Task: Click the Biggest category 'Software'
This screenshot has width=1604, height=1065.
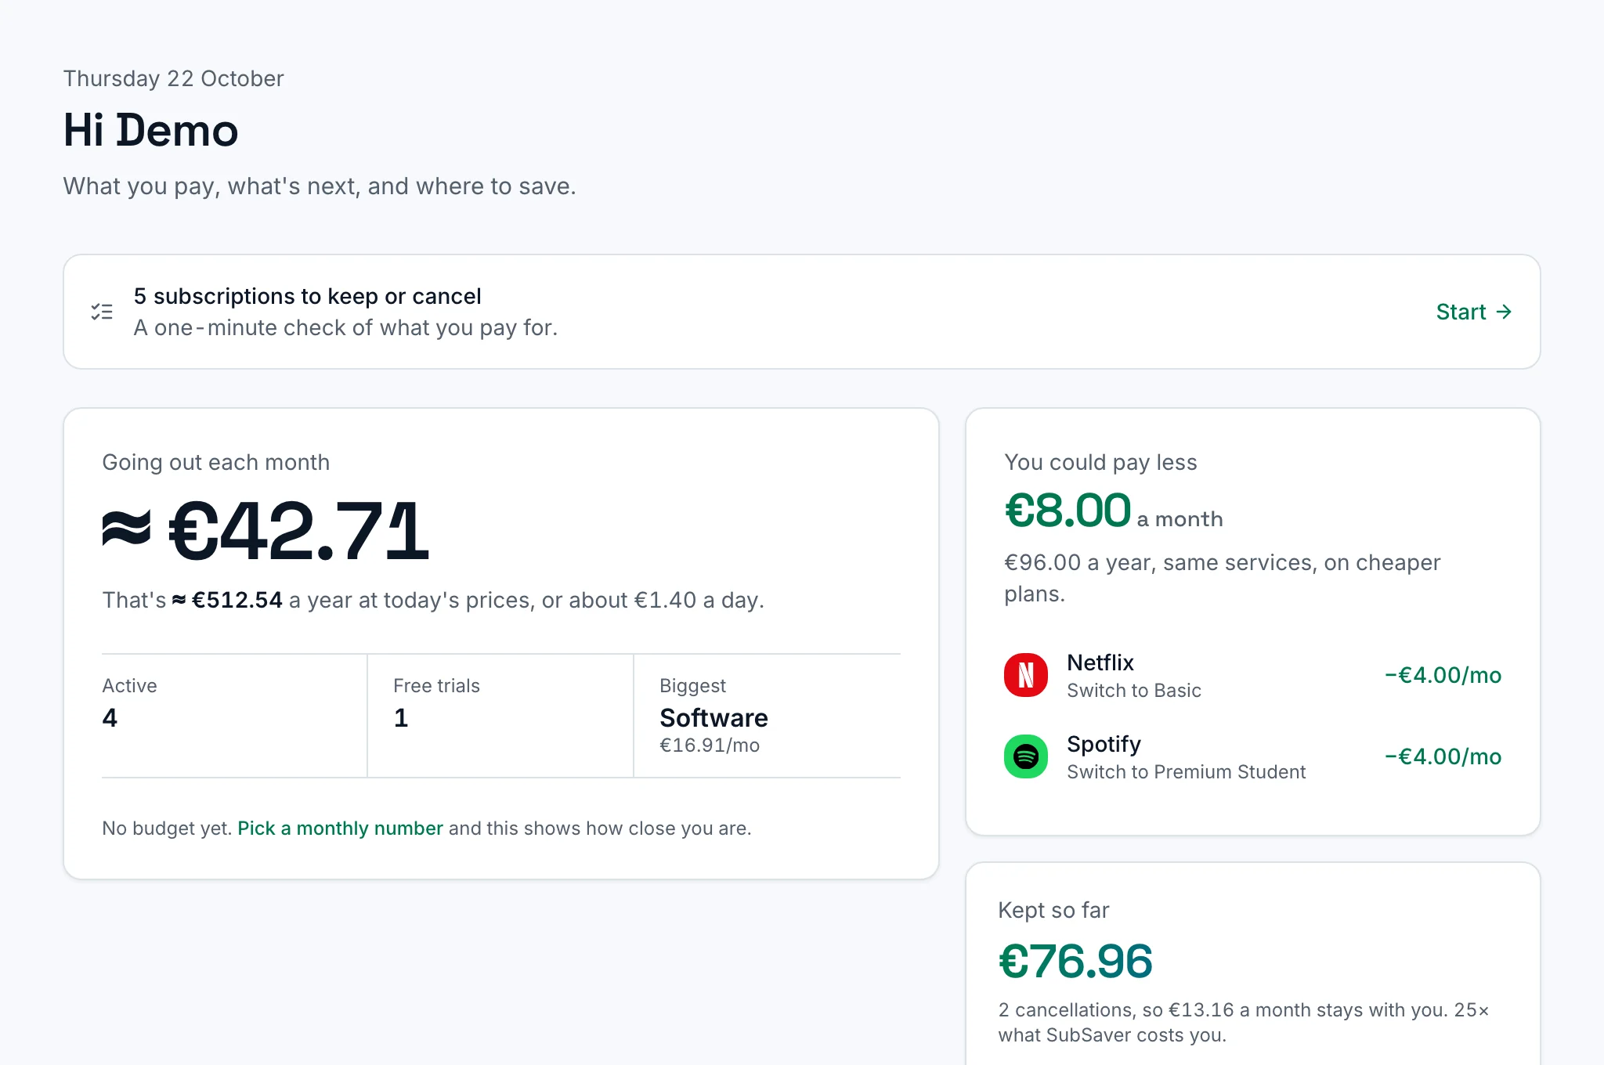Action: (713, 718)
